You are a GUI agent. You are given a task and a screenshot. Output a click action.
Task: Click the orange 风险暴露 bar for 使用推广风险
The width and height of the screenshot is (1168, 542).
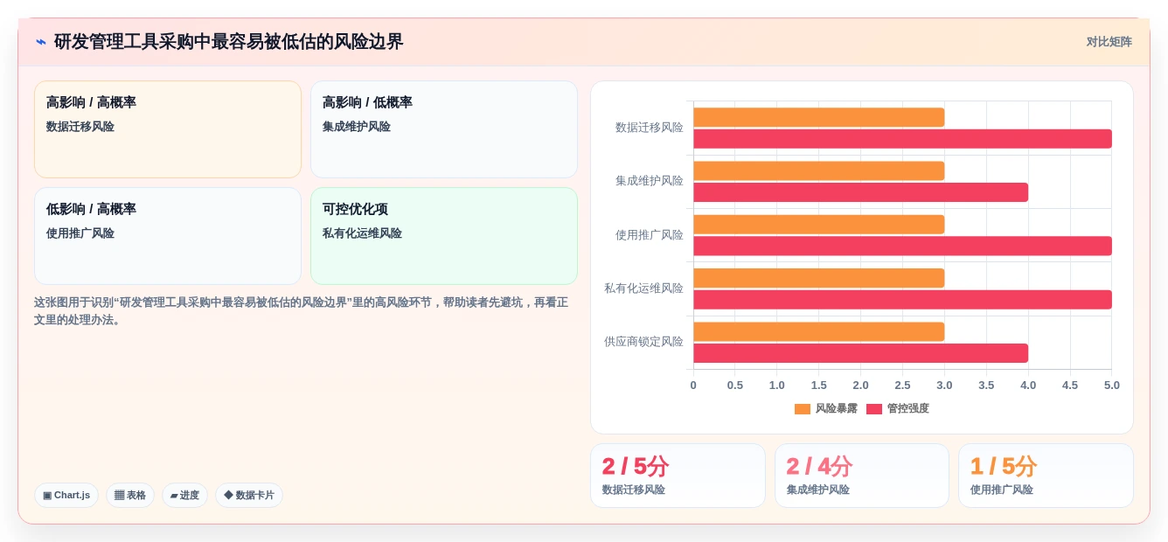819,225
